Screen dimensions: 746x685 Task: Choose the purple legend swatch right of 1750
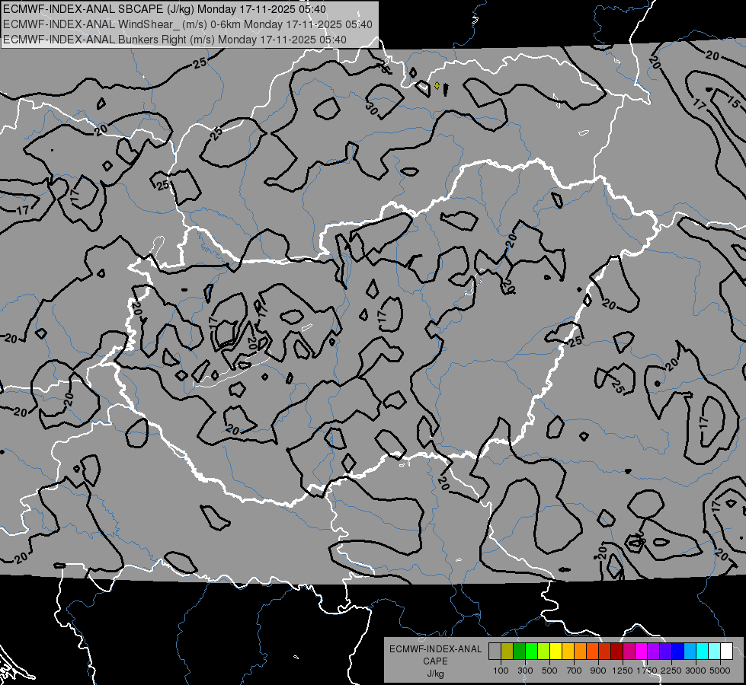coord(653,652)
